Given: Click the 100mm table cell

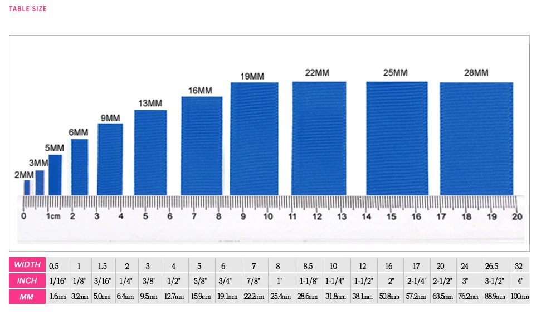Looking at the screenshot, I should point(520,297).
